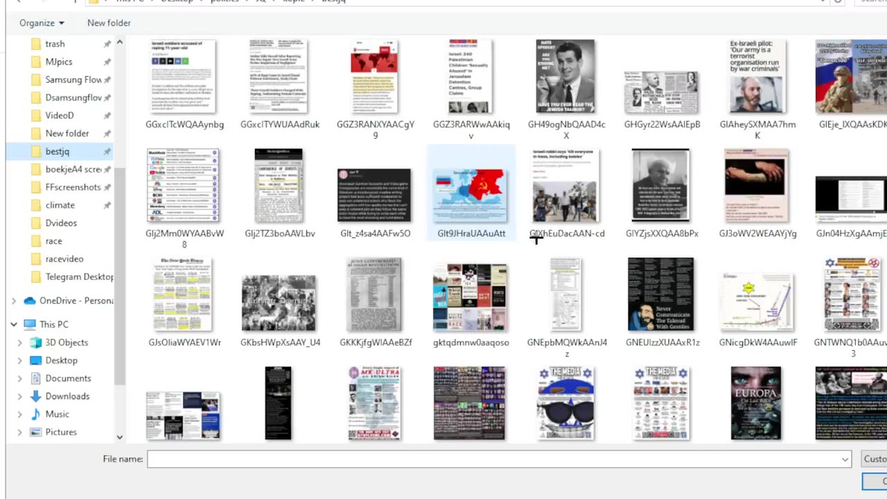Select the MJpics folder icon
Image resolution: width=887 pixels, height=499 pixels.
[x=36, y=62]
